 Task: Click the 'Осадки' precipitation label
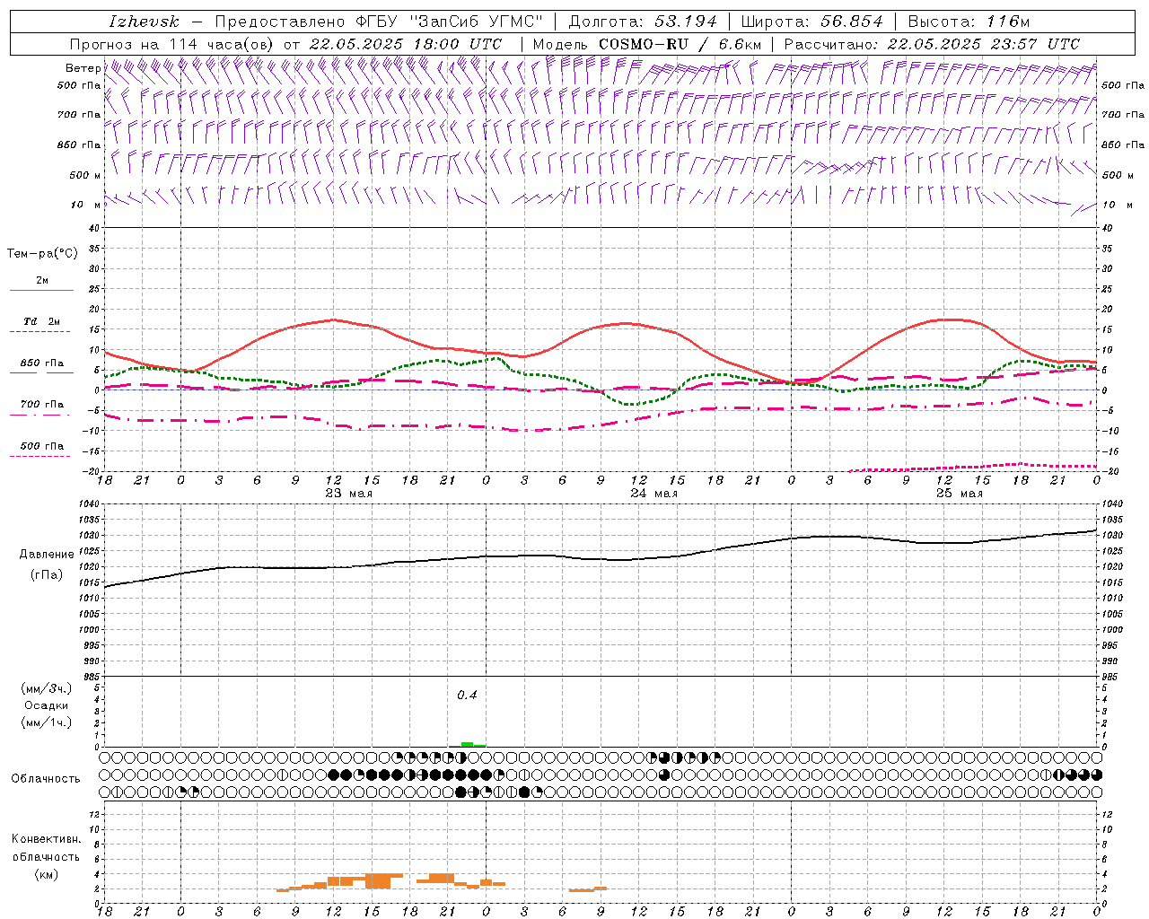point(46,705)
